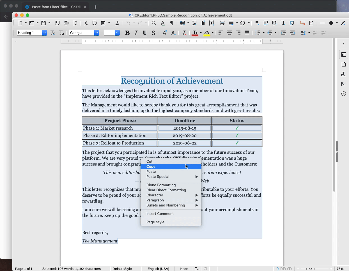The height and width of the screenshot is (271, 349).
Task: Click the Clone Formatting paintbrush icon
Action: click(x=117, y=23)
